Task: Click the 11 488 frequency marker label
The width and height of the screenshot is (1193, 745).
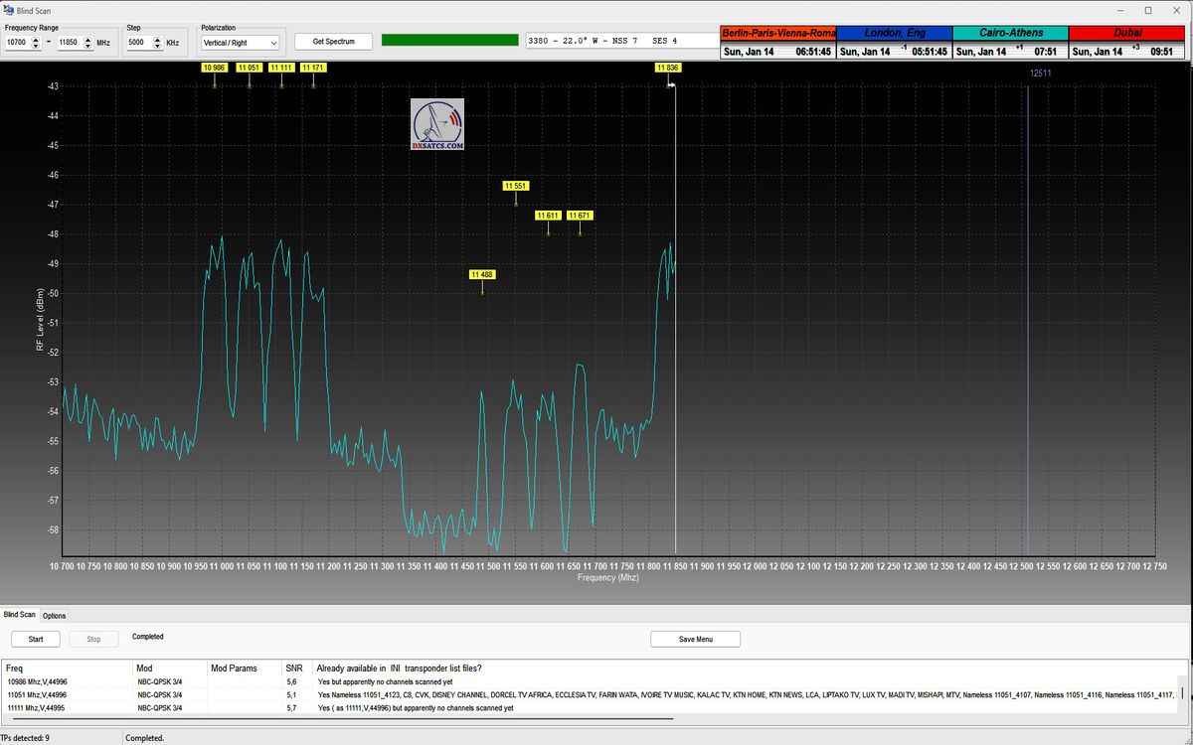Action: [482, 274]
